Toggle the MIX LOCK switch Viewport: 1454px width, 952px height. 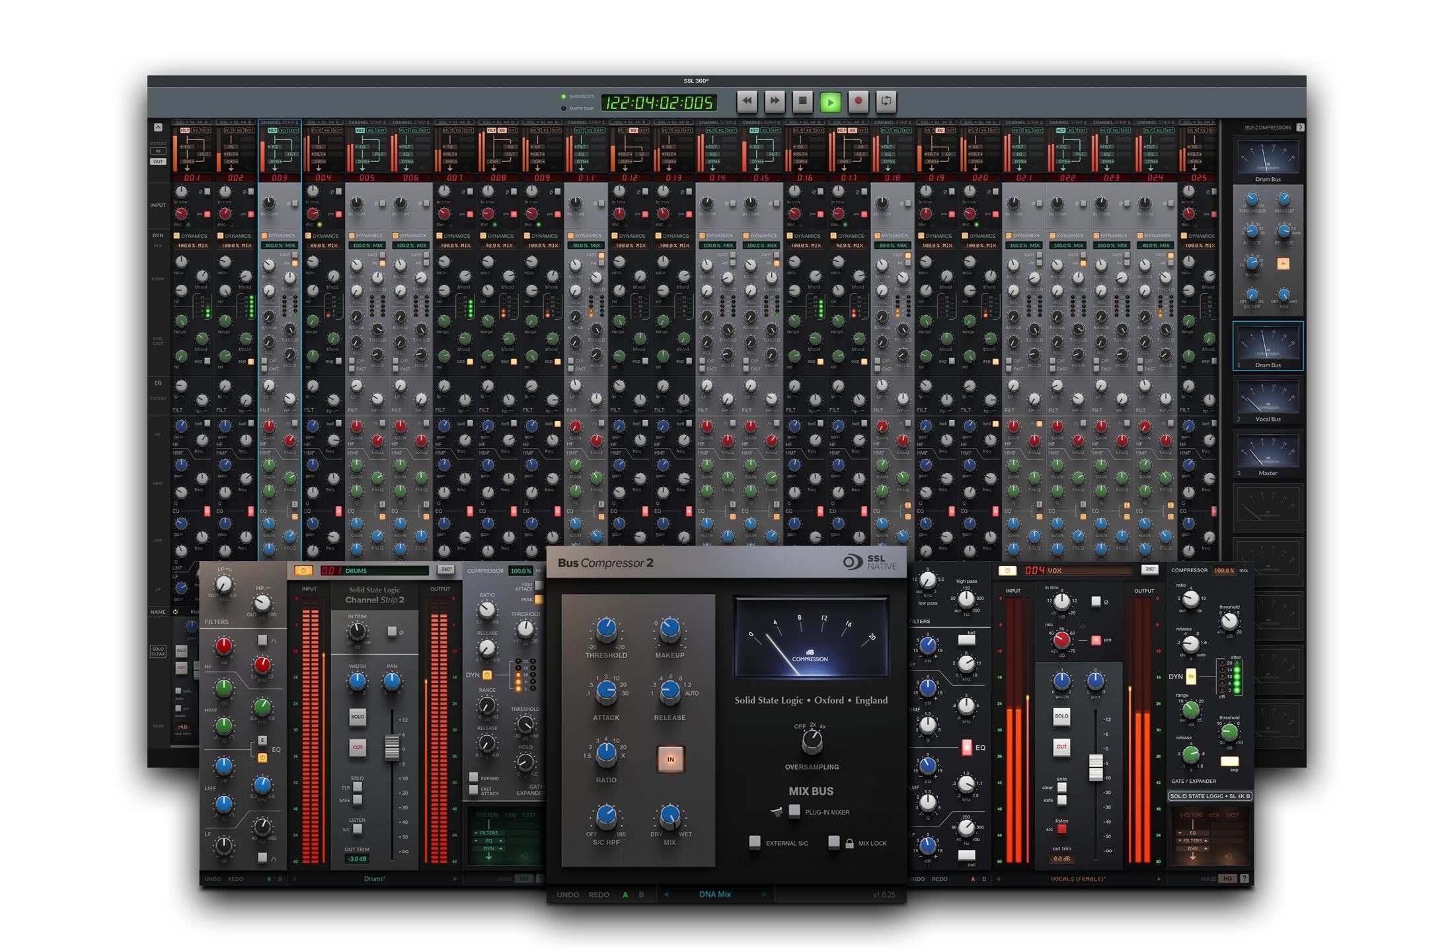(834, 842)
